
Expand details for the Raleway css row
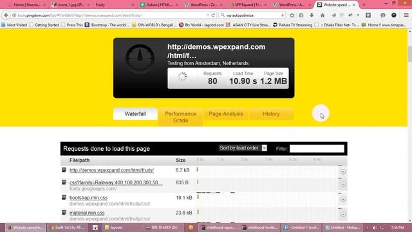(343, 184)
